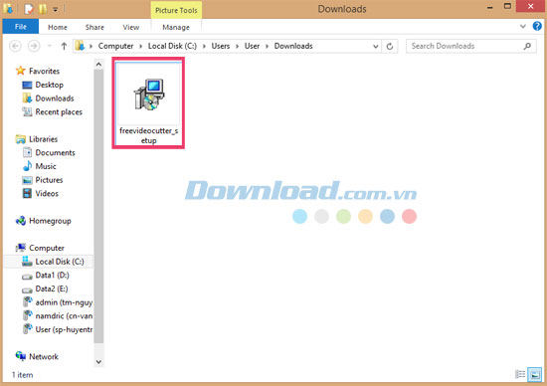Click the Explorer folder icon in title bar
The width and height of the screenshot is (547, 386).
8,9
